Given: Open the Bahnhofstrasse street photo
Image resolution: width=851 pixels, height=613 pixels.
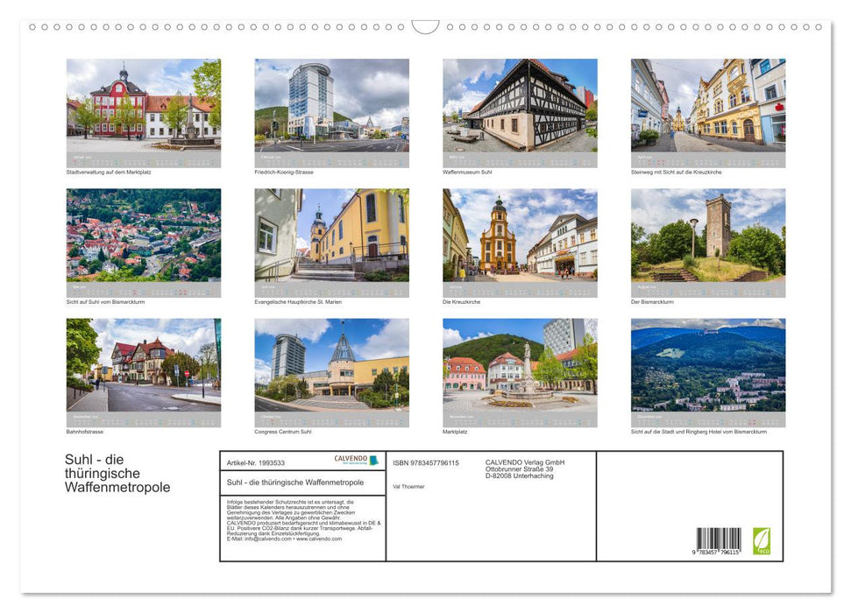Looking at the screenshot, I should pos(143,370).
